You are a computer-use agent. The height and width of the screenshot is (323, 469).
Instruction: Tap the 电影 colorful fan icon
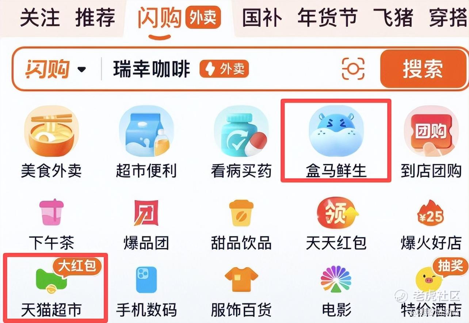336,280
